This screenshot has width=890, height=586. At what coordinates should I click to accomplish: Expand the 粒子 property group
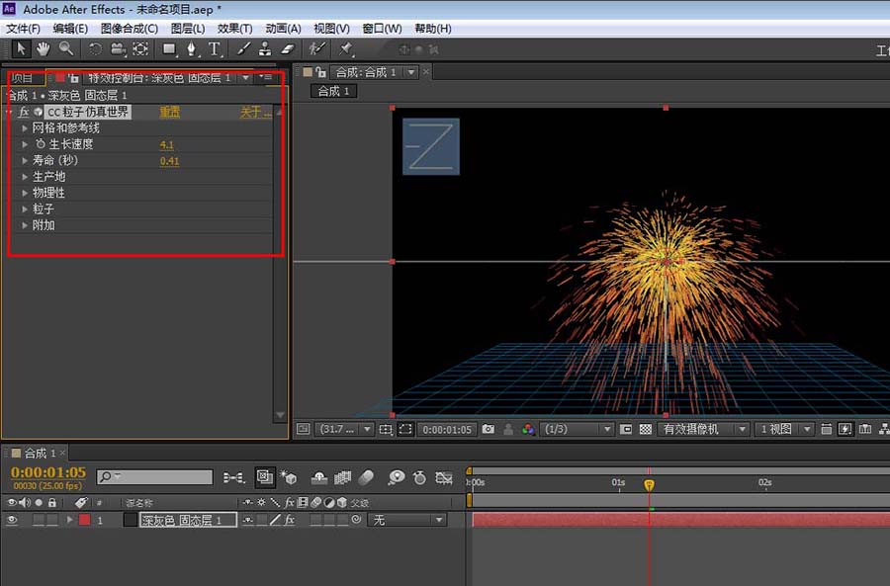click(x=24, y=209)
